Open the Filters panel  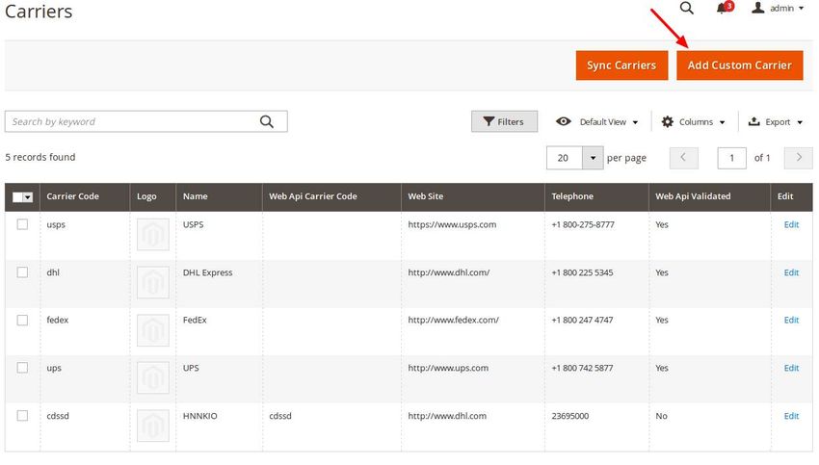click(x=504, y=121)
